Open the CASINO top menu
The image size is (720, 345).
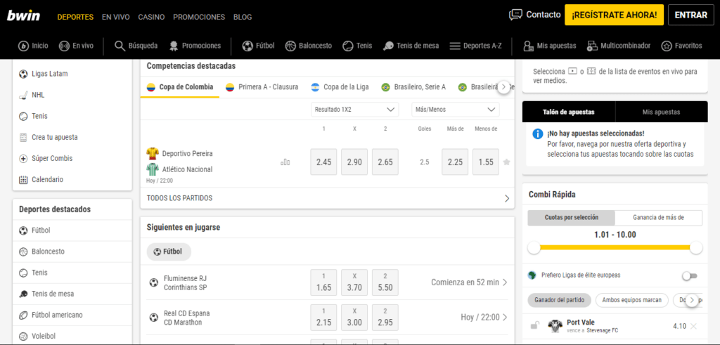coord(152,17)
